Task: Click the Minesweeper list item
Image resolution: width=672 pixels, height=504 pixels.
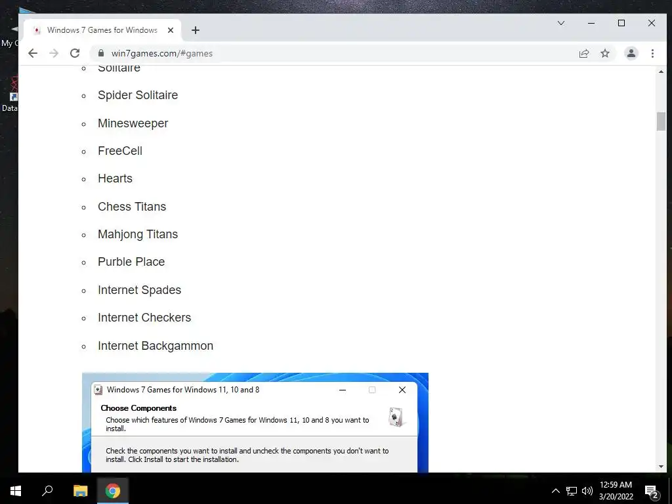Action: click(x=133, y=123)
